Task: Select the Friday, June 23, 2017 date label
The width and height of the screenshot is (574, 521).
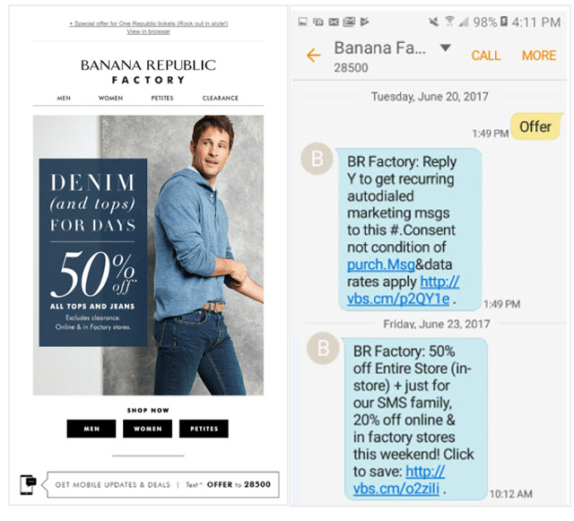Action: (437, 324)
